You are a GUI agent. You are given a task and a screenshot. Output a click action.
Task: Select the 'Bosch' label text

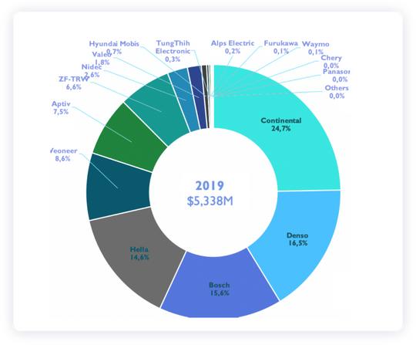pos(220,285)
